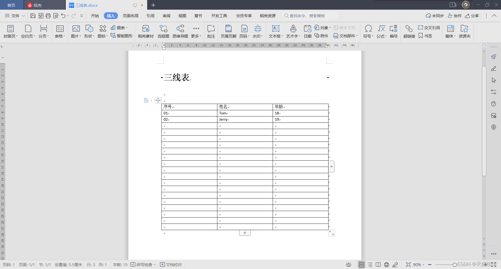Open the 引用 ribbon tab
Screen dimensions: 501x269
[151, 16]
